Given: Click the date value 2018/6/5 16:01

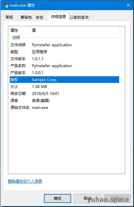Looking at the screenshot, I should 46,94.
